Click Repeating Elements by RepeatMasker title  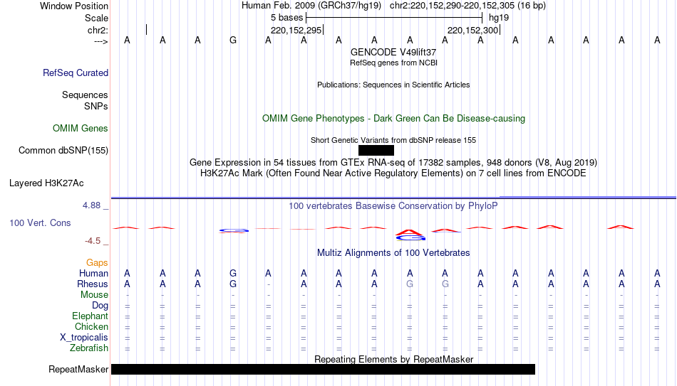pyautogui.click(x=393, y=359)
